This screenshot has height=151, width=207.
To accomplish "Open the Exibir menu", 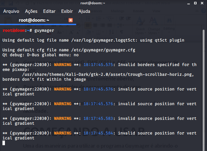I will pyautogui.click(x=67, y=11).
